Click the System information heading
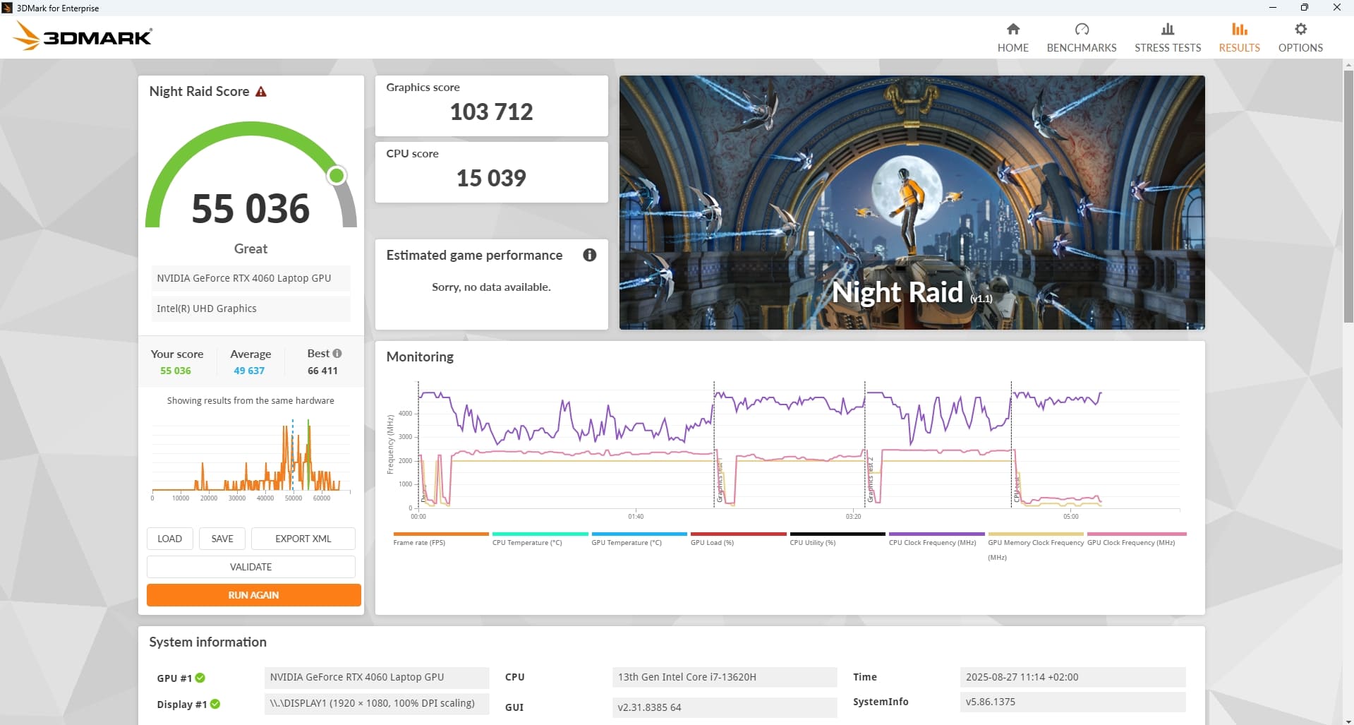This screenshot has height=725, width=1354. [207, 642]
